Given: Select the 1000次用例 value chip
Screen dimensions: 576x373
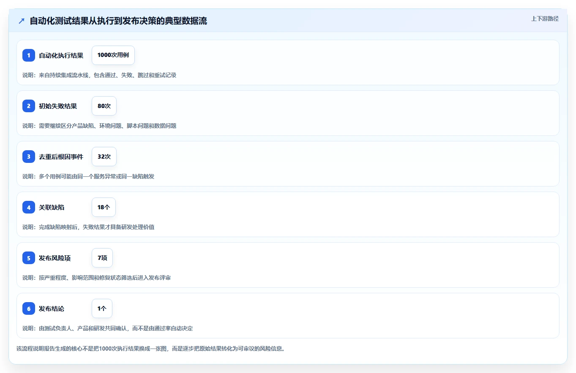Looking at the screenshot, I should point(113,55).
